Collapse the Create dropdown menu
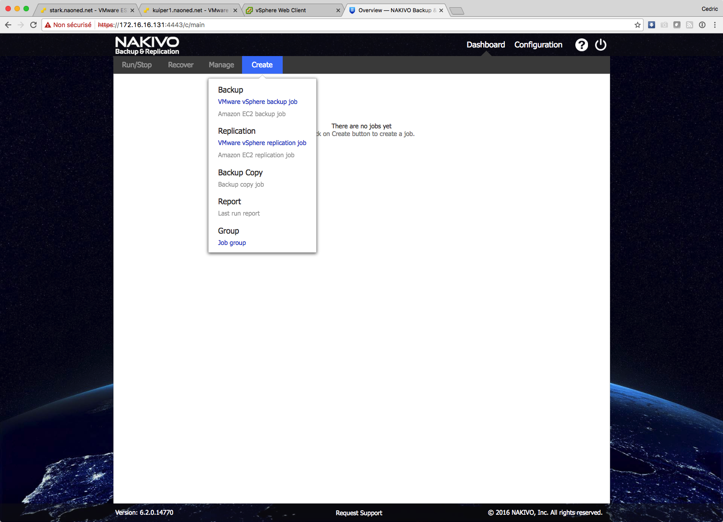Screen dimensions: 723x522 (262, 65)
